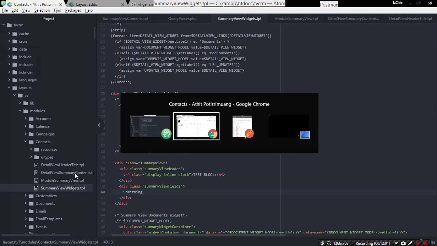437x246 pixels.
Task: Click the Chrome logo badge in switcher
Action: [x=213, y=134]
